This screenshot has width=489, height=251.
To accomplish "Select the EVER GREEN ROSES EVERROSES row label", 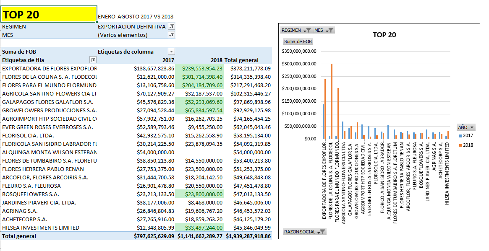I will coord(47,127).
